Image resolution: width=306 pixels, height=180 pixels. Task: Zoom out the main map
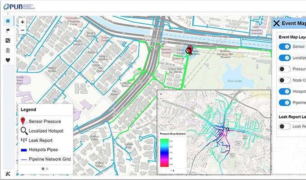[22, 30]
